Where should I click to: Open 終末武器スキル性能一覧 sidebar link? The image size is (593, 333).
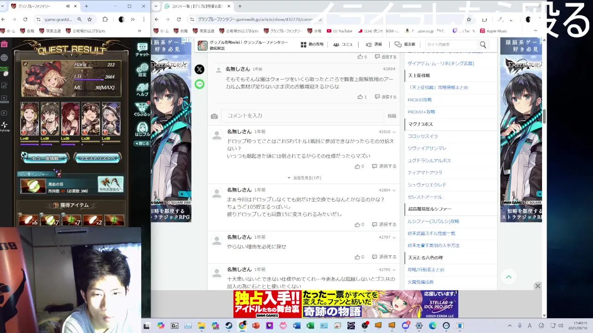click(x=431, y=233)
